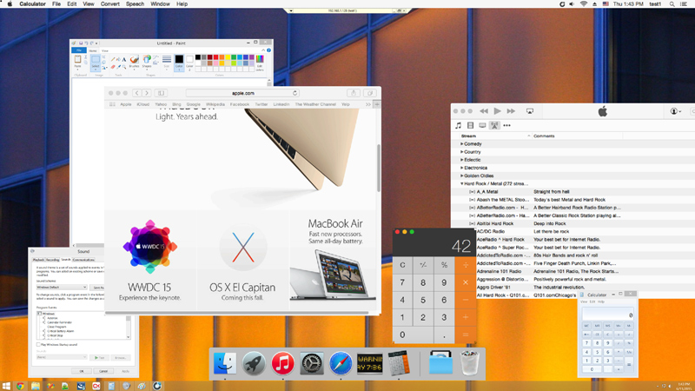Click the Safari address bar
The image size is (695, 391).
pyautogui.click(x=242, y=93)
